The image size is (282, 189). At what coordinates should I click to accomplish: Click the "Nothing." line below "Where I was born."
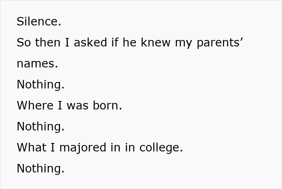40,127
